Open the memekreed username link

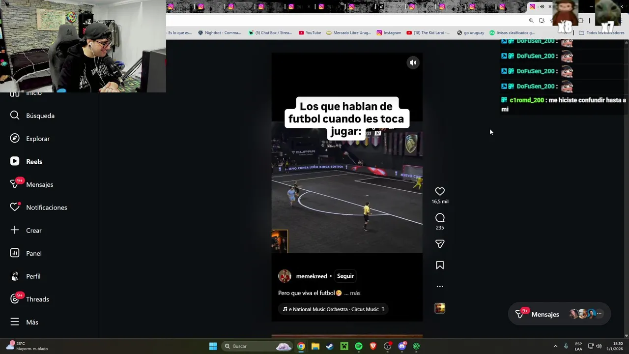[312, 276]
